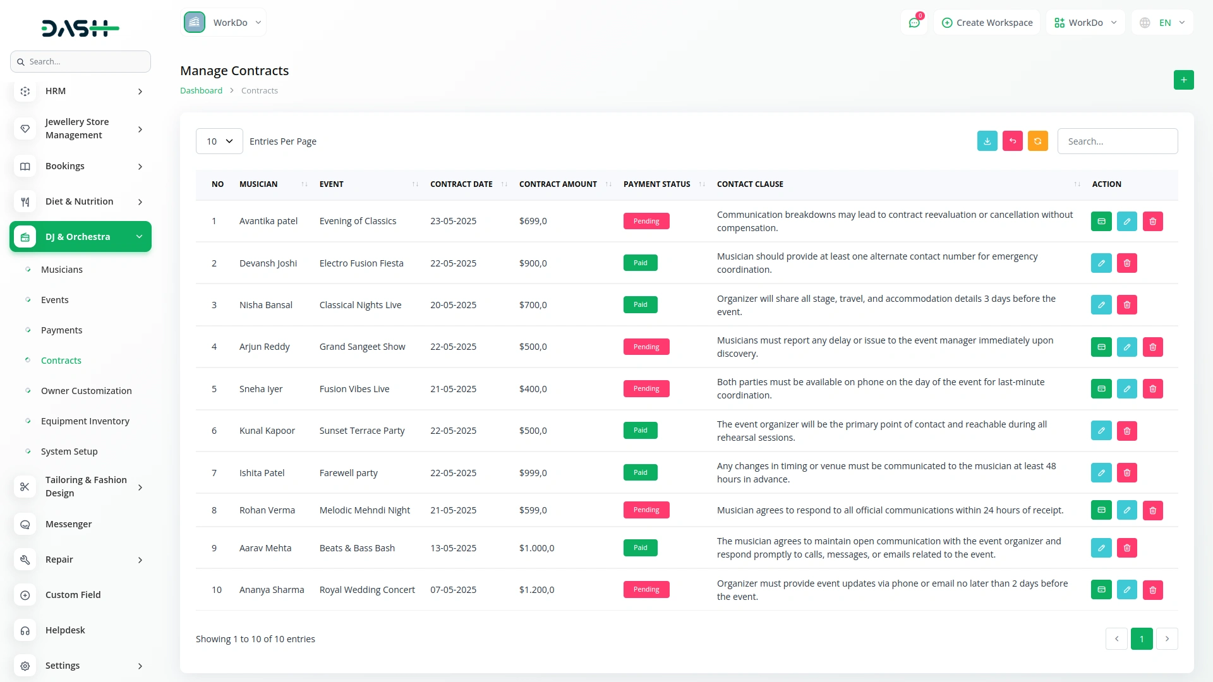Open the chat messages icon in header

[x=914, y=23]
